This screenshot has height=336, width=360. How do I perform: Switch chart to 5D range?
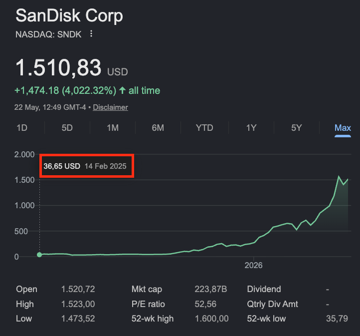pos(67,128)
